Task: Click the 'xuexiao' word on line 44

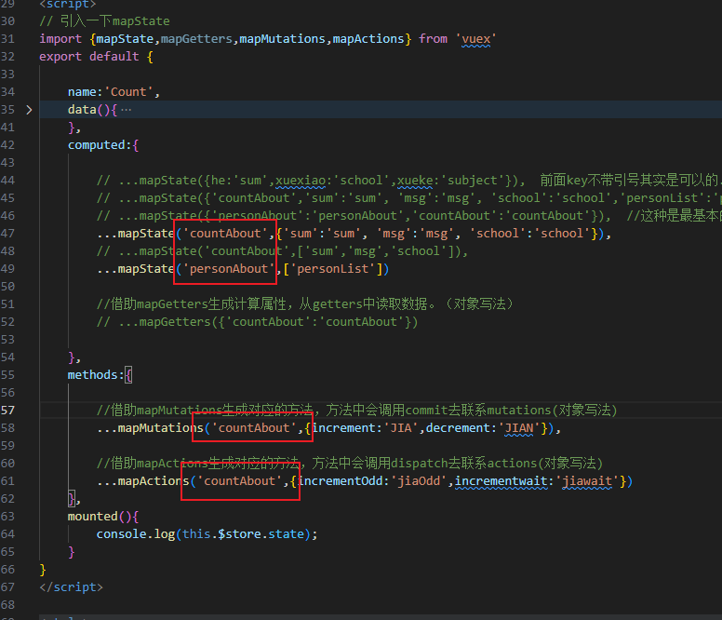Action: [301, 181]
